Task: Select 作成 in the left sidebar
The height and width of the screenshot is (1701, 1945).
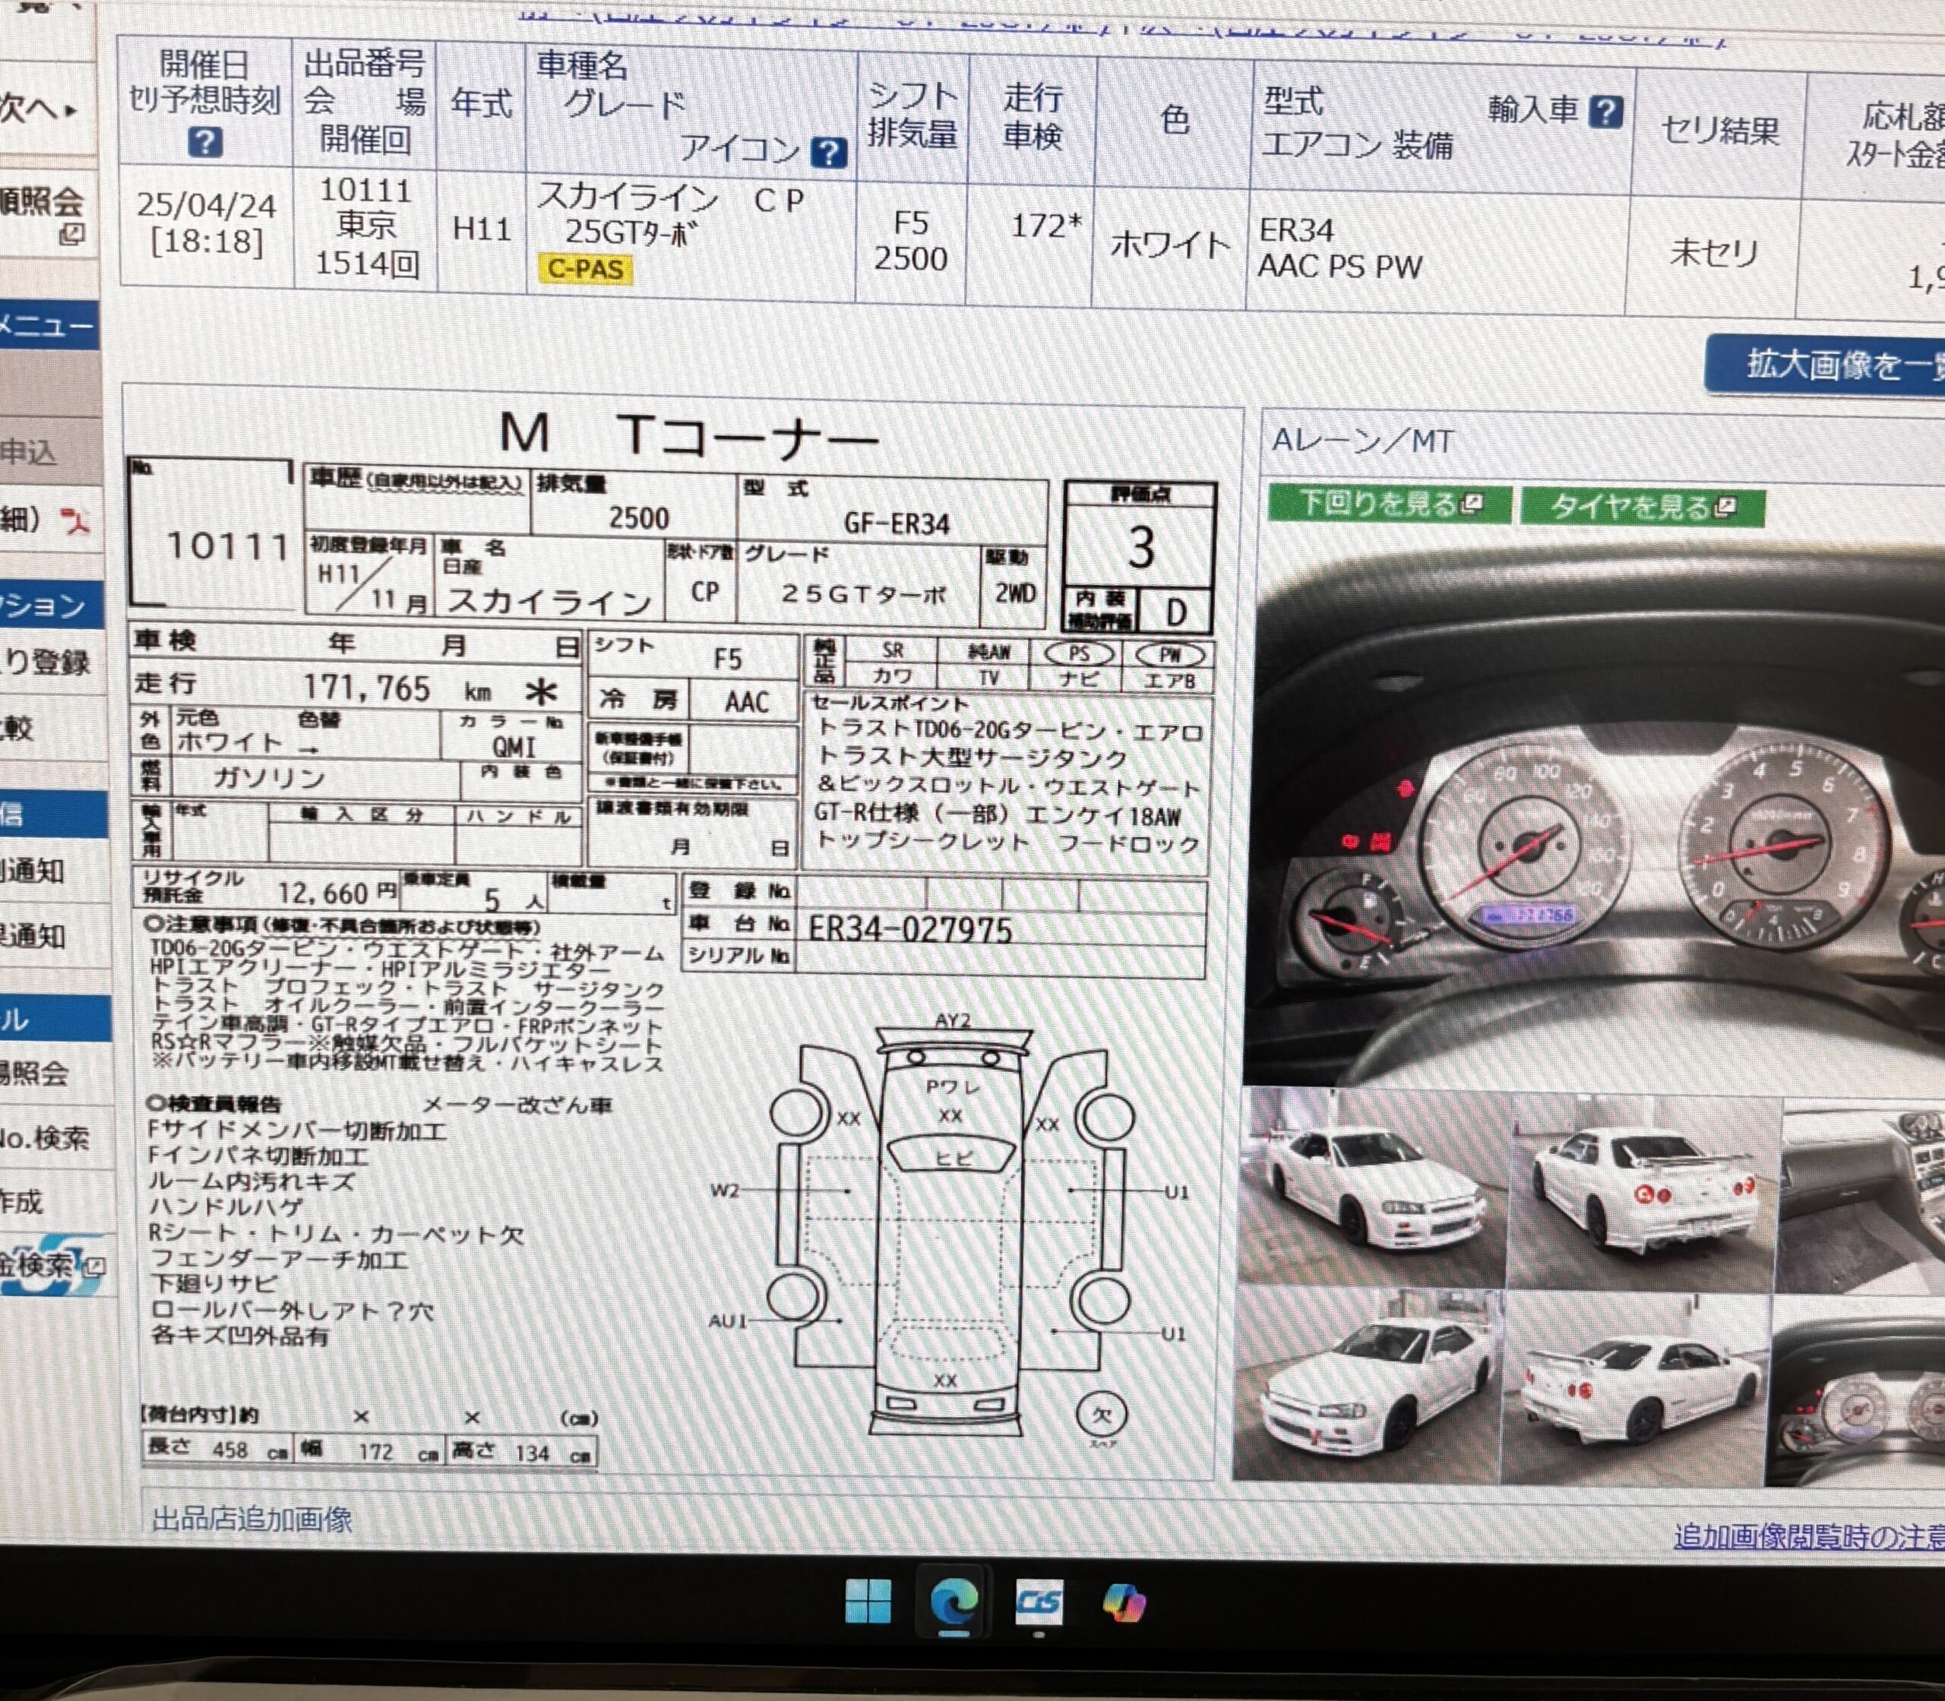Action: point(21,1201)
